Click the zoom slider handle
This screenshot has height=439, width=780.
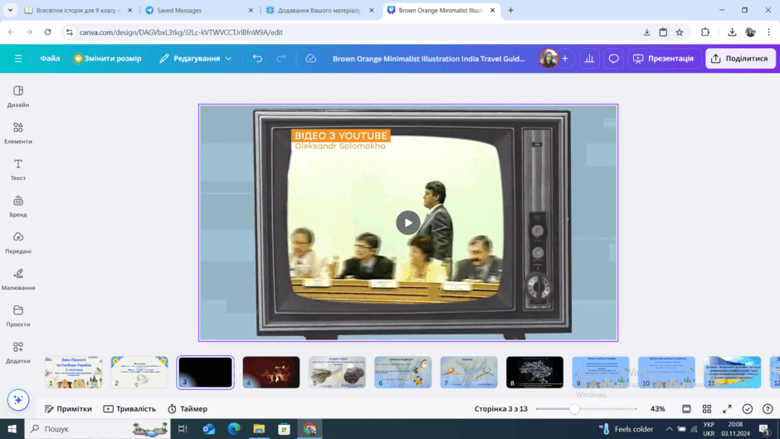(x=574, y=408)
